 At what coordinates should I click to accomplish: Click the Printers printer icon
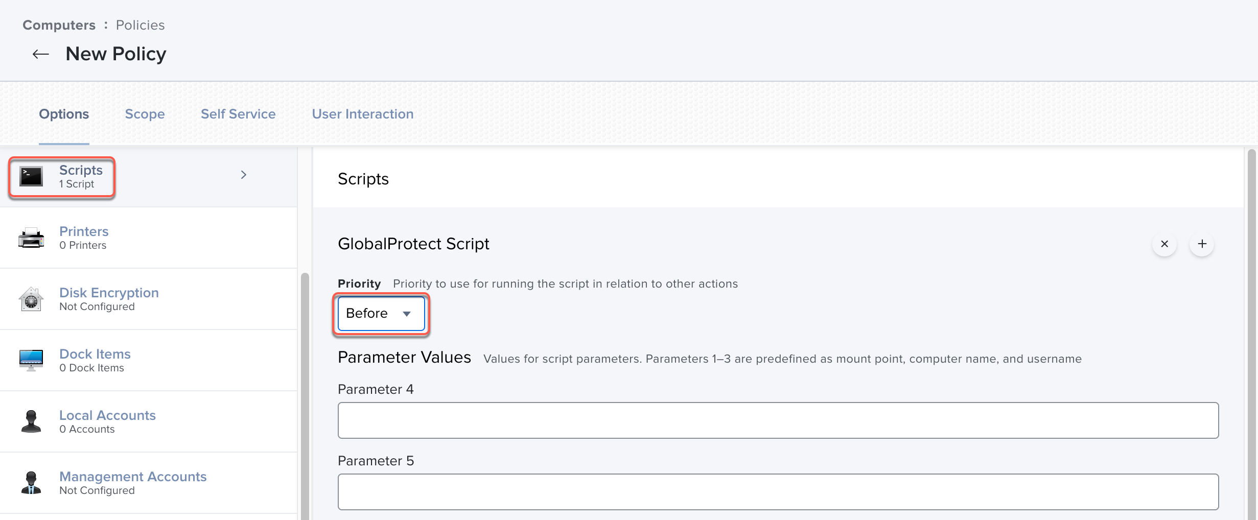(31, 238)
